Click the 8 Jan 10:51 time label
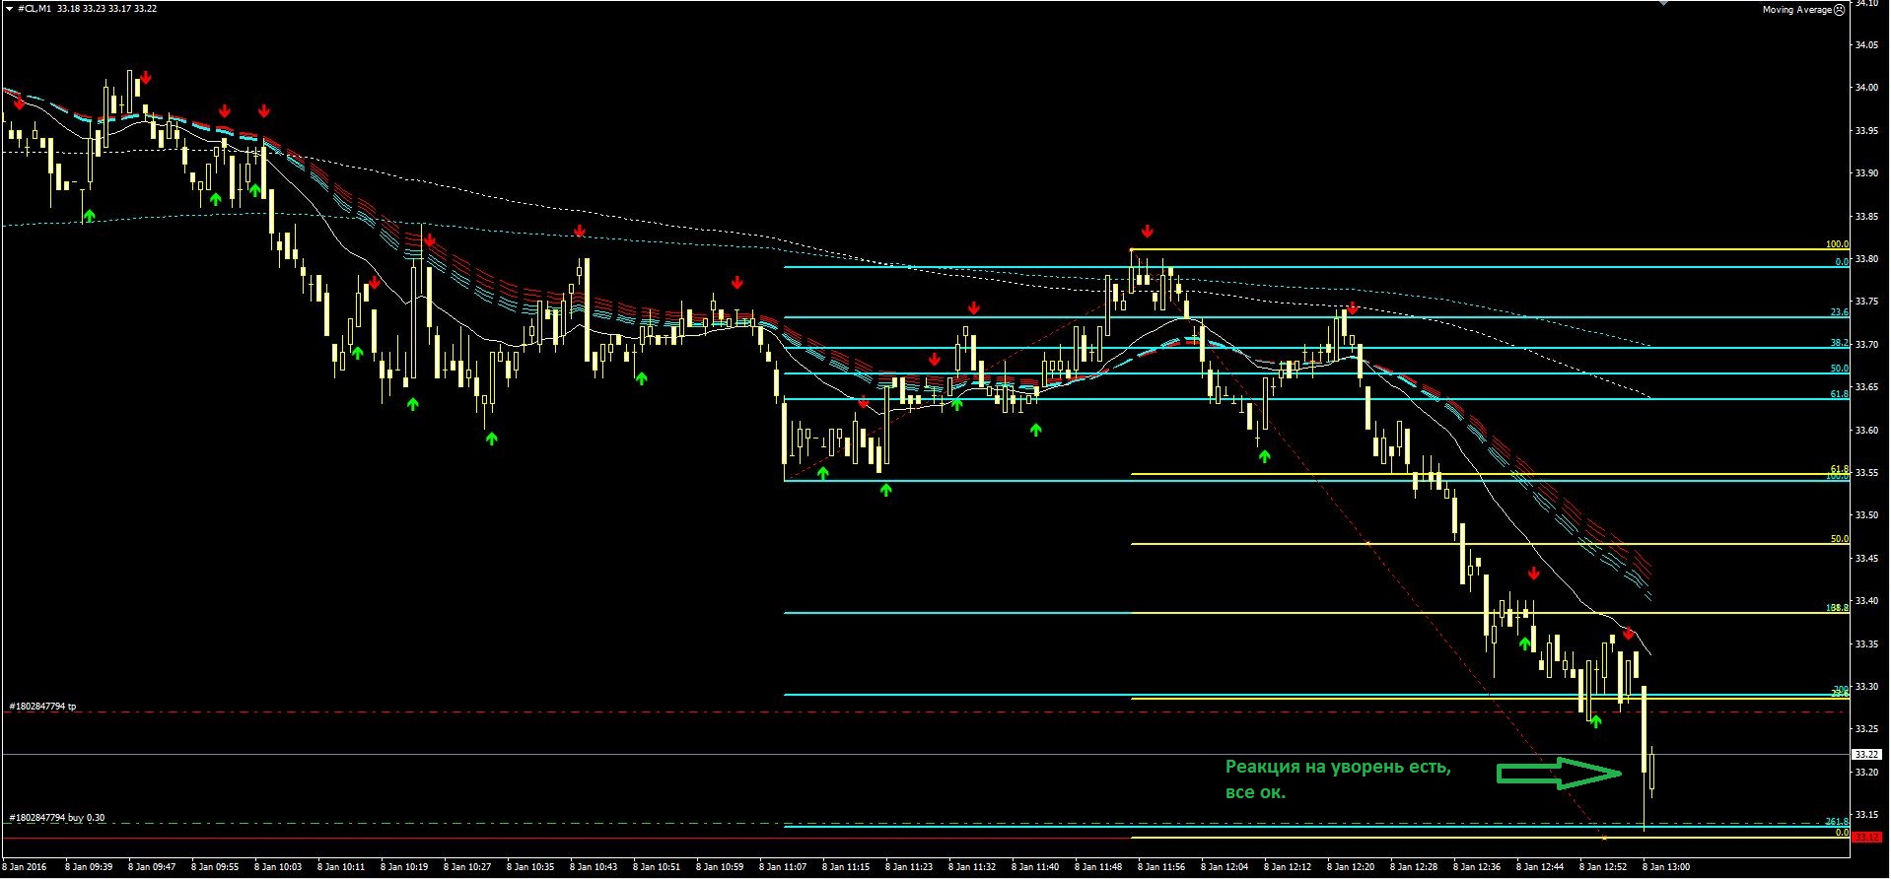The image size is (1891, 879). (x=657, y=867)
